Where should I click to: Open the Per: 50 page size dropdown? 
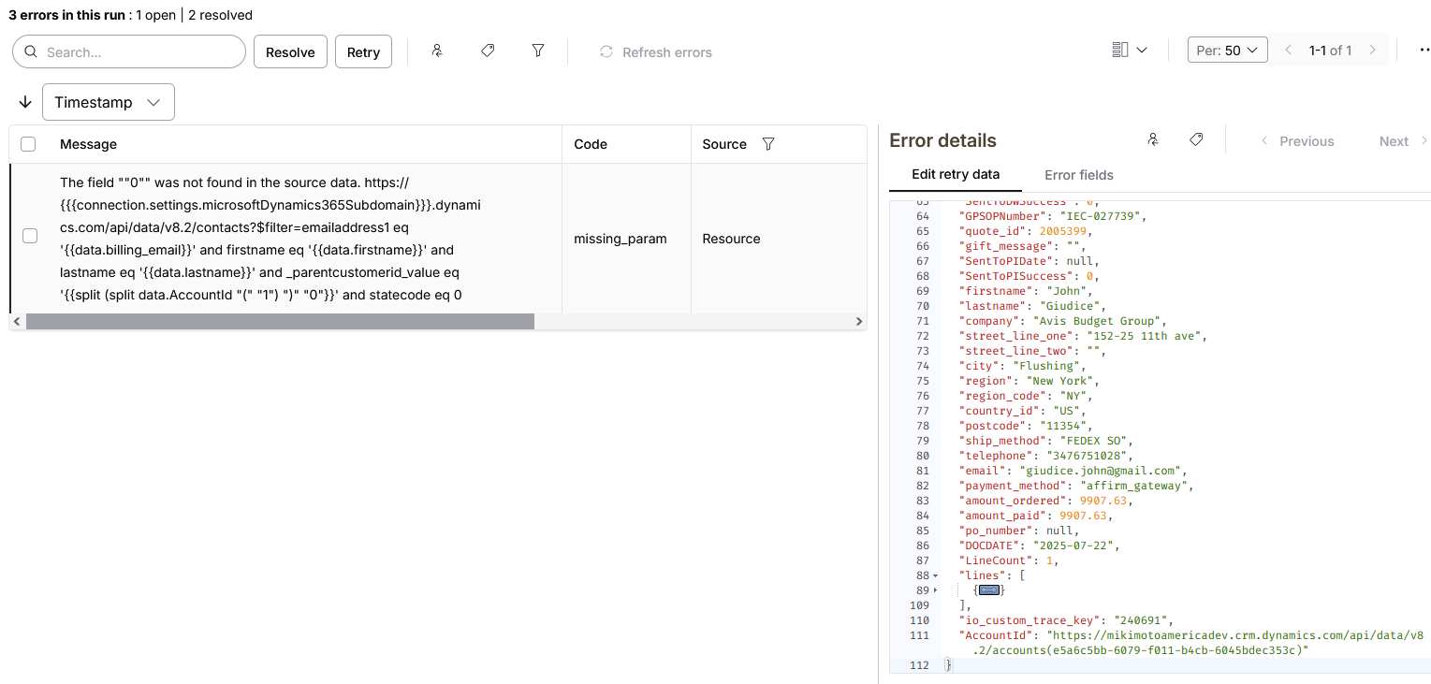(x=1228, y=51)
